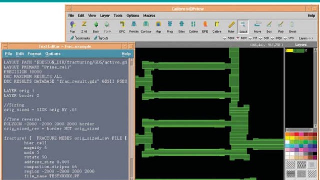Select the 'poly' snap radio button
Screen dimensions: 320x180
[260, 38]
